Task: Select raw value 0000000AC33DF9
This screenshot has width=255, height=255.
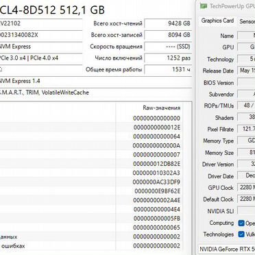Action: click(x=156, y=182)
